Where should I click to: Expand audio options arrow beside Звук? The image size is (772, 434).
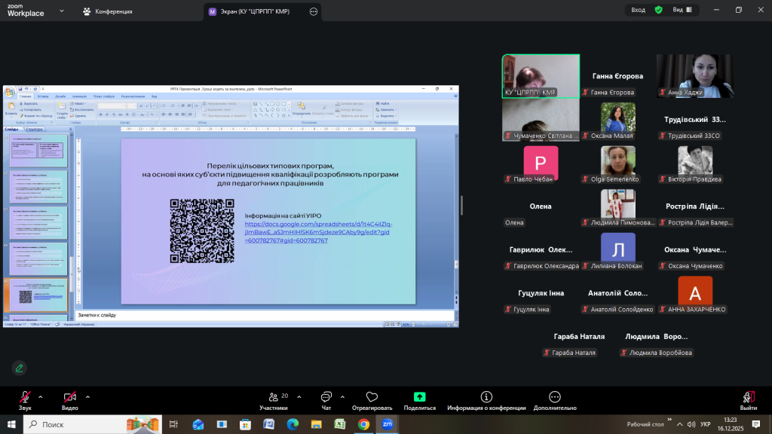coord(41,396)
